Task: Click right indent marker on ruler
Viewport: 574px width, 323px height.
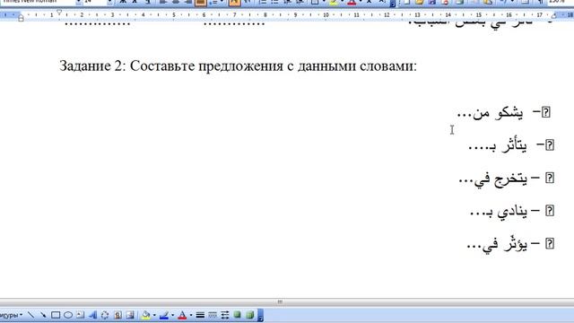Action: (554, 16)
